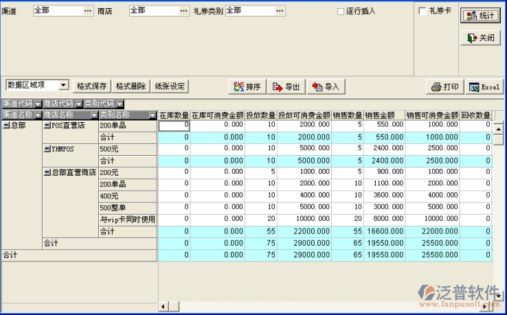
Task: Click the 关闭 close button
Action: point(480,38)
